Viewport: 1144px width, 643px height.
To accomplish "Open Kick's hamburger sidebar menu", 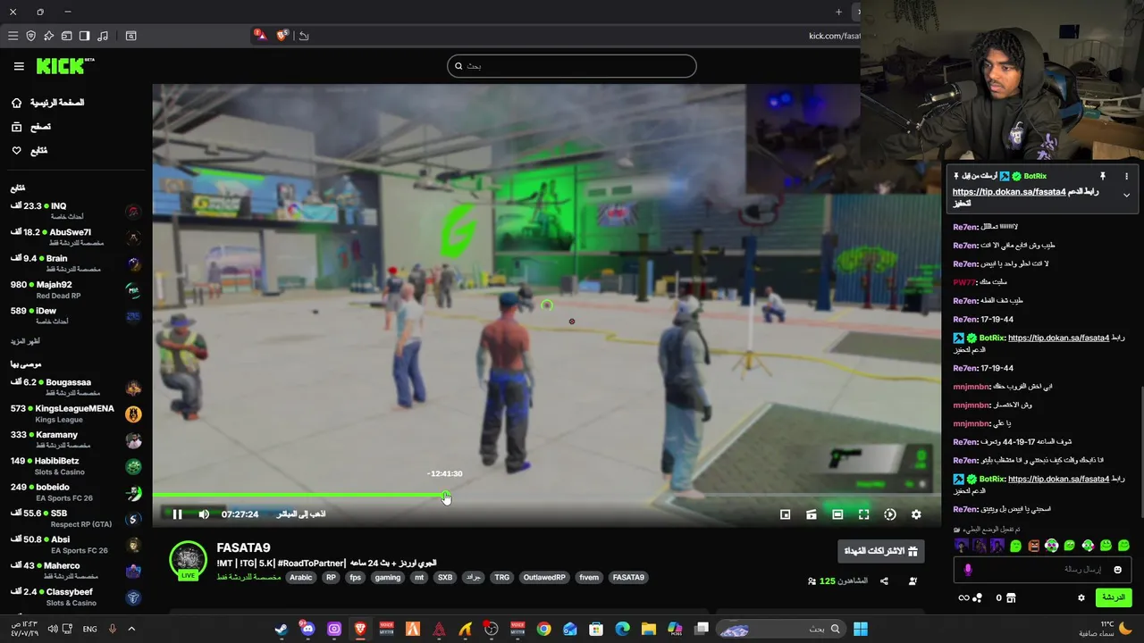I will pyautogui.click(x=19, y=66).
